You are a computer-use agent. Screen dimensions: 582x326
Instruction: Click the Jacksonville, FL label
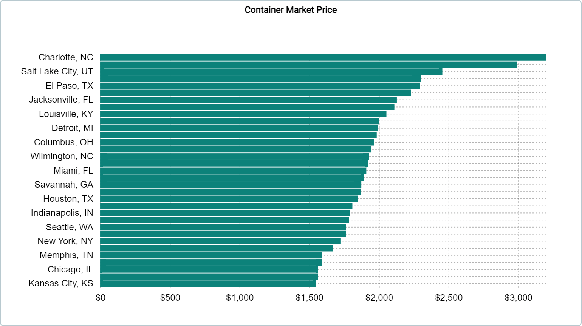pos(61,100)
